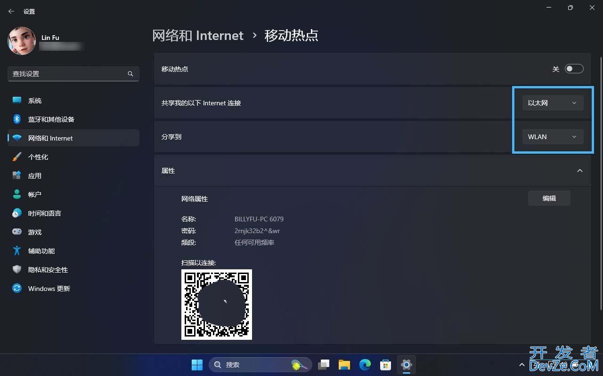Go to 网络和 Internet breadcrumb
Image resolution: width=603 pixels, height=376 pixels.
[x=198, y=35]
